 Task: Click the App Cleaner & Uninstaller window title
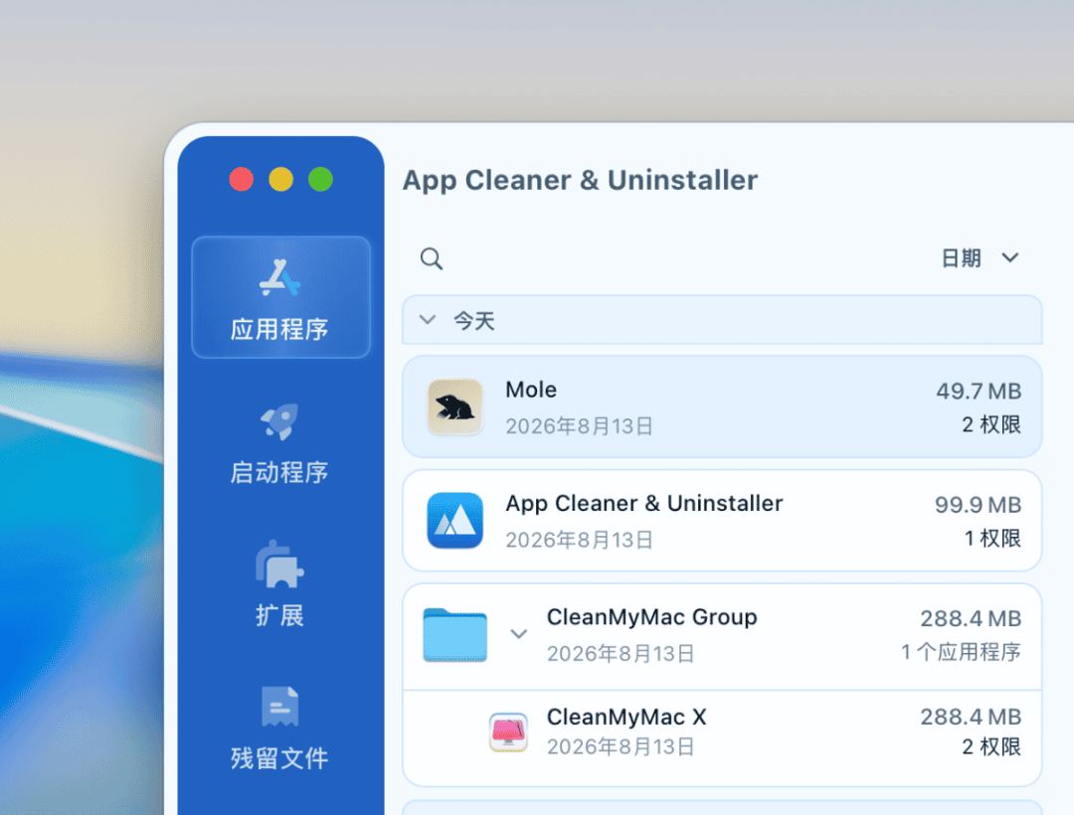click(580, 180)
